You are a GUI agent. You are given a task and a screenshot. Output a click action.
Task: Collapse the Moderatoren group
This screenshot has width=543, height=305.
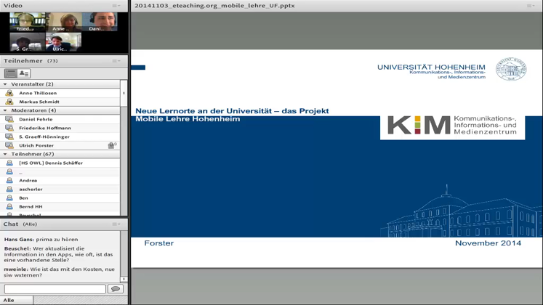6,110
